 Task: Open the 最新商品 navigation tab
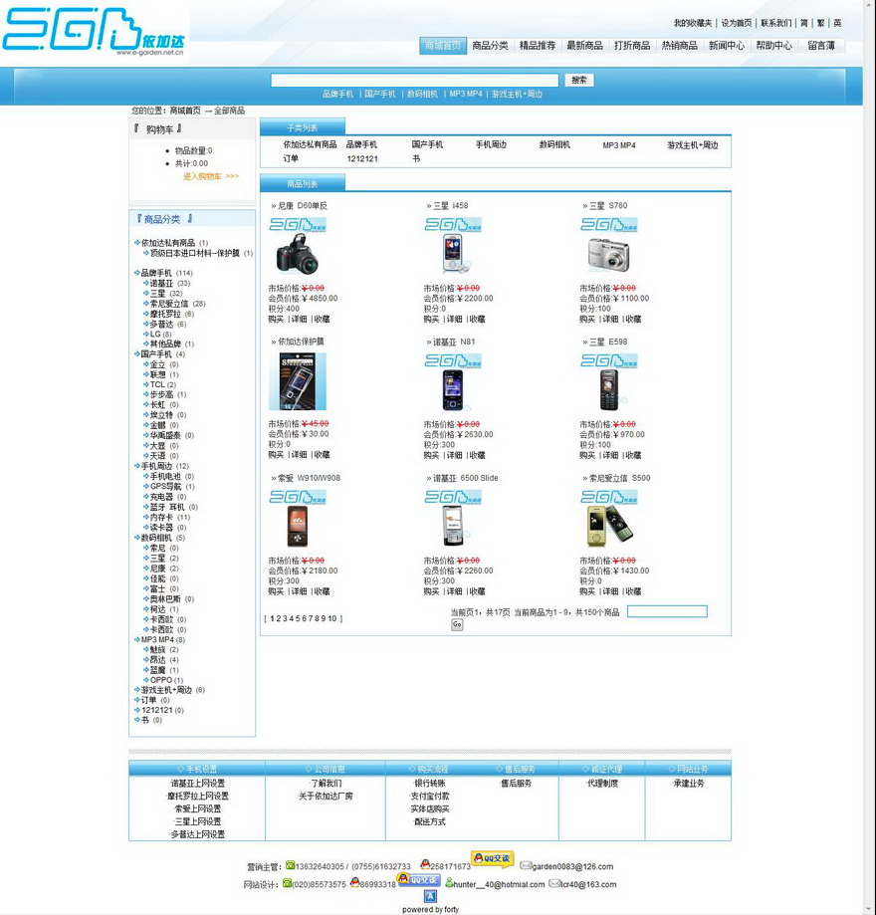click(584, 46)
